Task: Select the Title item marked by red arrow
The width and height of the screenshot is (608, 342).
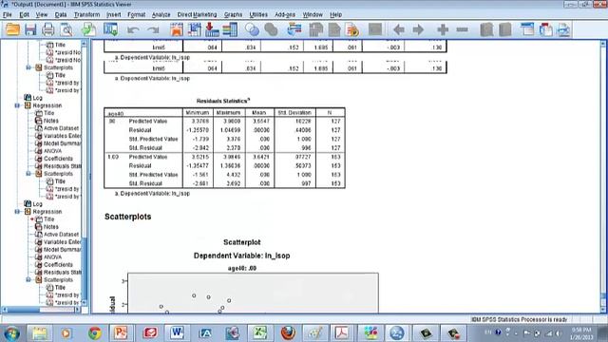Action: 49,219
